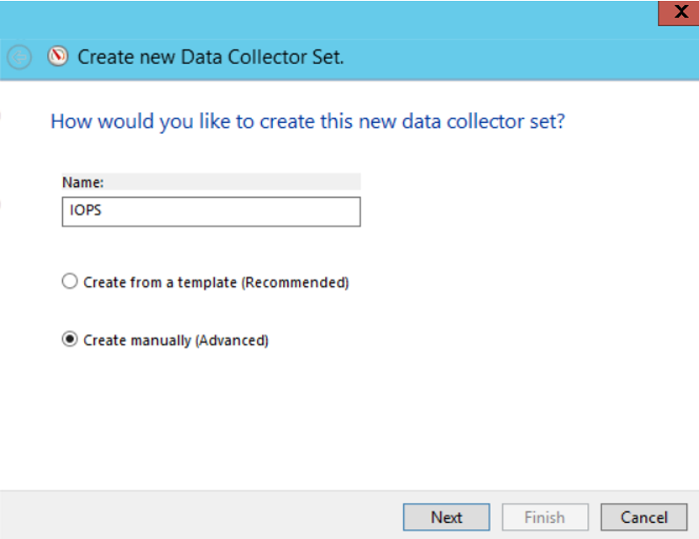
Task: Click the 'Create from a template (Recommended)' label
Action: [216, 282]
